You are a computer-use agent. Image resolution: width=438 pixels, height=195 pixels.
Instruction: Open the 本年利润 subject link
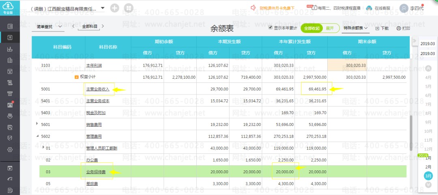[94, 66]
